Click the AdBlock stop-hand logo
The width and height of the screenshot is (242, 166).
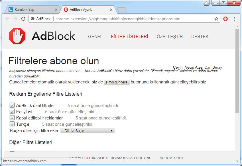[17, 36]
